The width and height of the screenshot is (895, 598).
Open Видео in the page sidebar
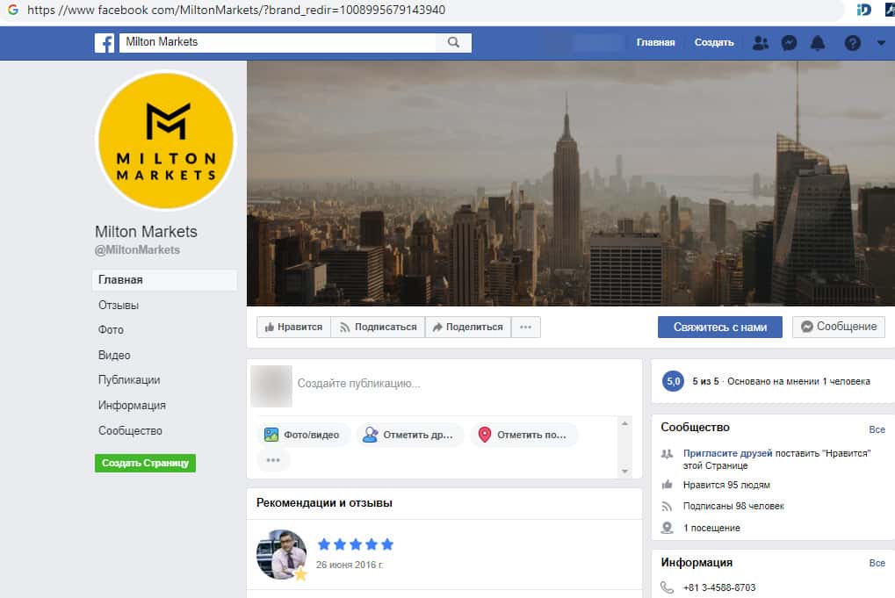[x=114, y=356]
